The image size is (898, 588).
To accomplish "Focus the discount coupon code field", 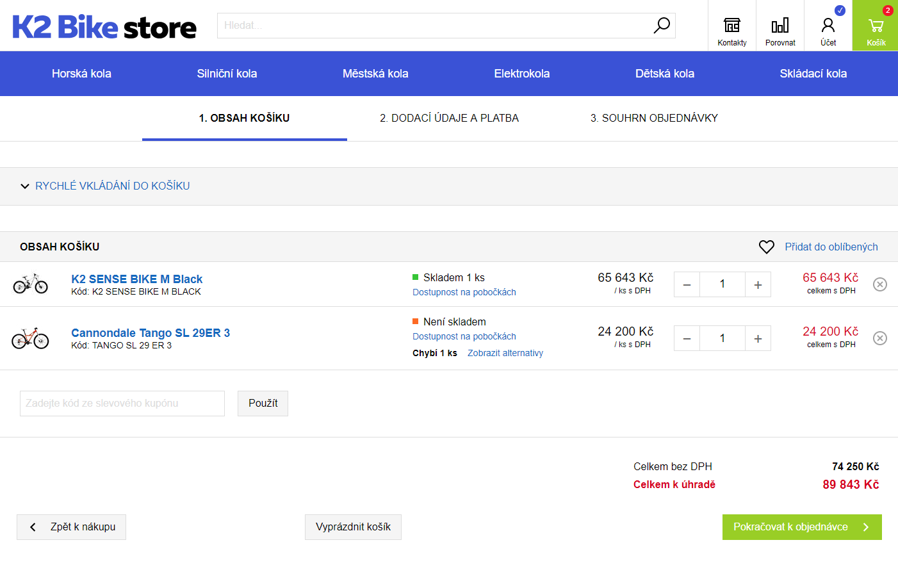I will [122, 404].
